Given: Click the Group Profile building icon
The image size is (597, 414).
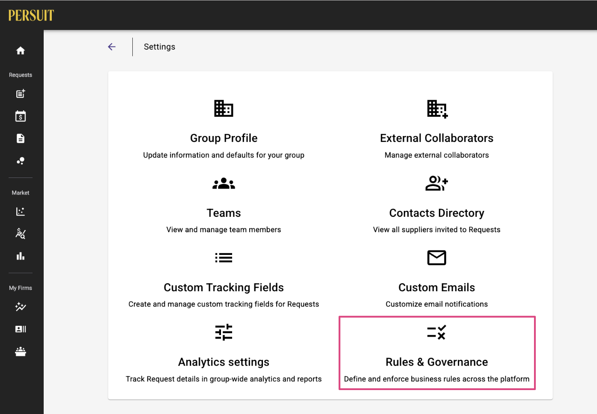Looking at the screenshot, I should (224, 109).
